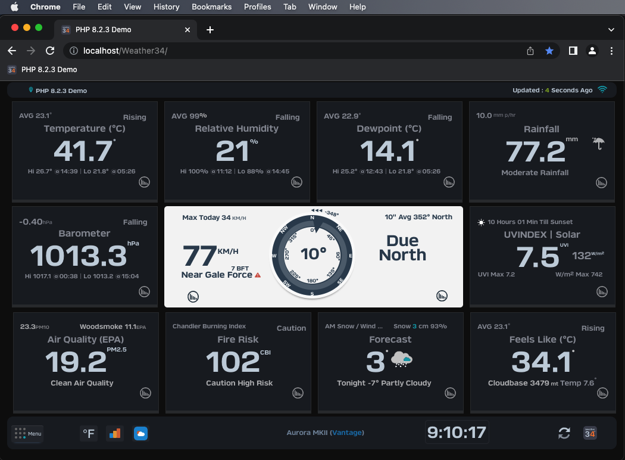Click the 9:10:17 clock display
The height and width of the screenshot is (460, 625).
point(457,432)
